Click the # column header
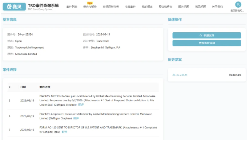The height and width of the screenshot is (143, 250). (x=9, y=87)
